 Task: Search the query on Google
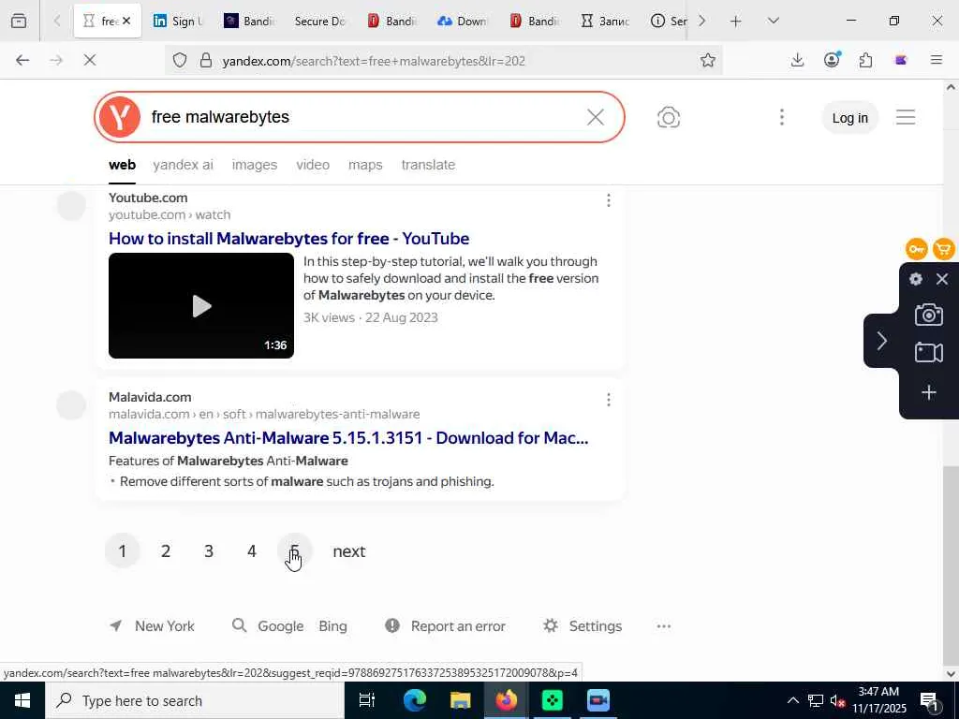[280, 626]
